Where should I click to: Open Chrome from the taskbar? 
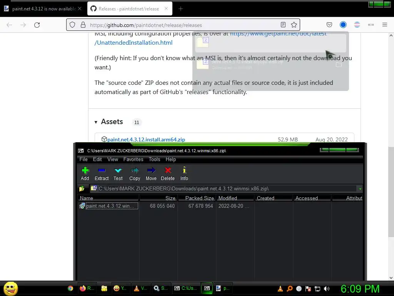click(70, 288)
